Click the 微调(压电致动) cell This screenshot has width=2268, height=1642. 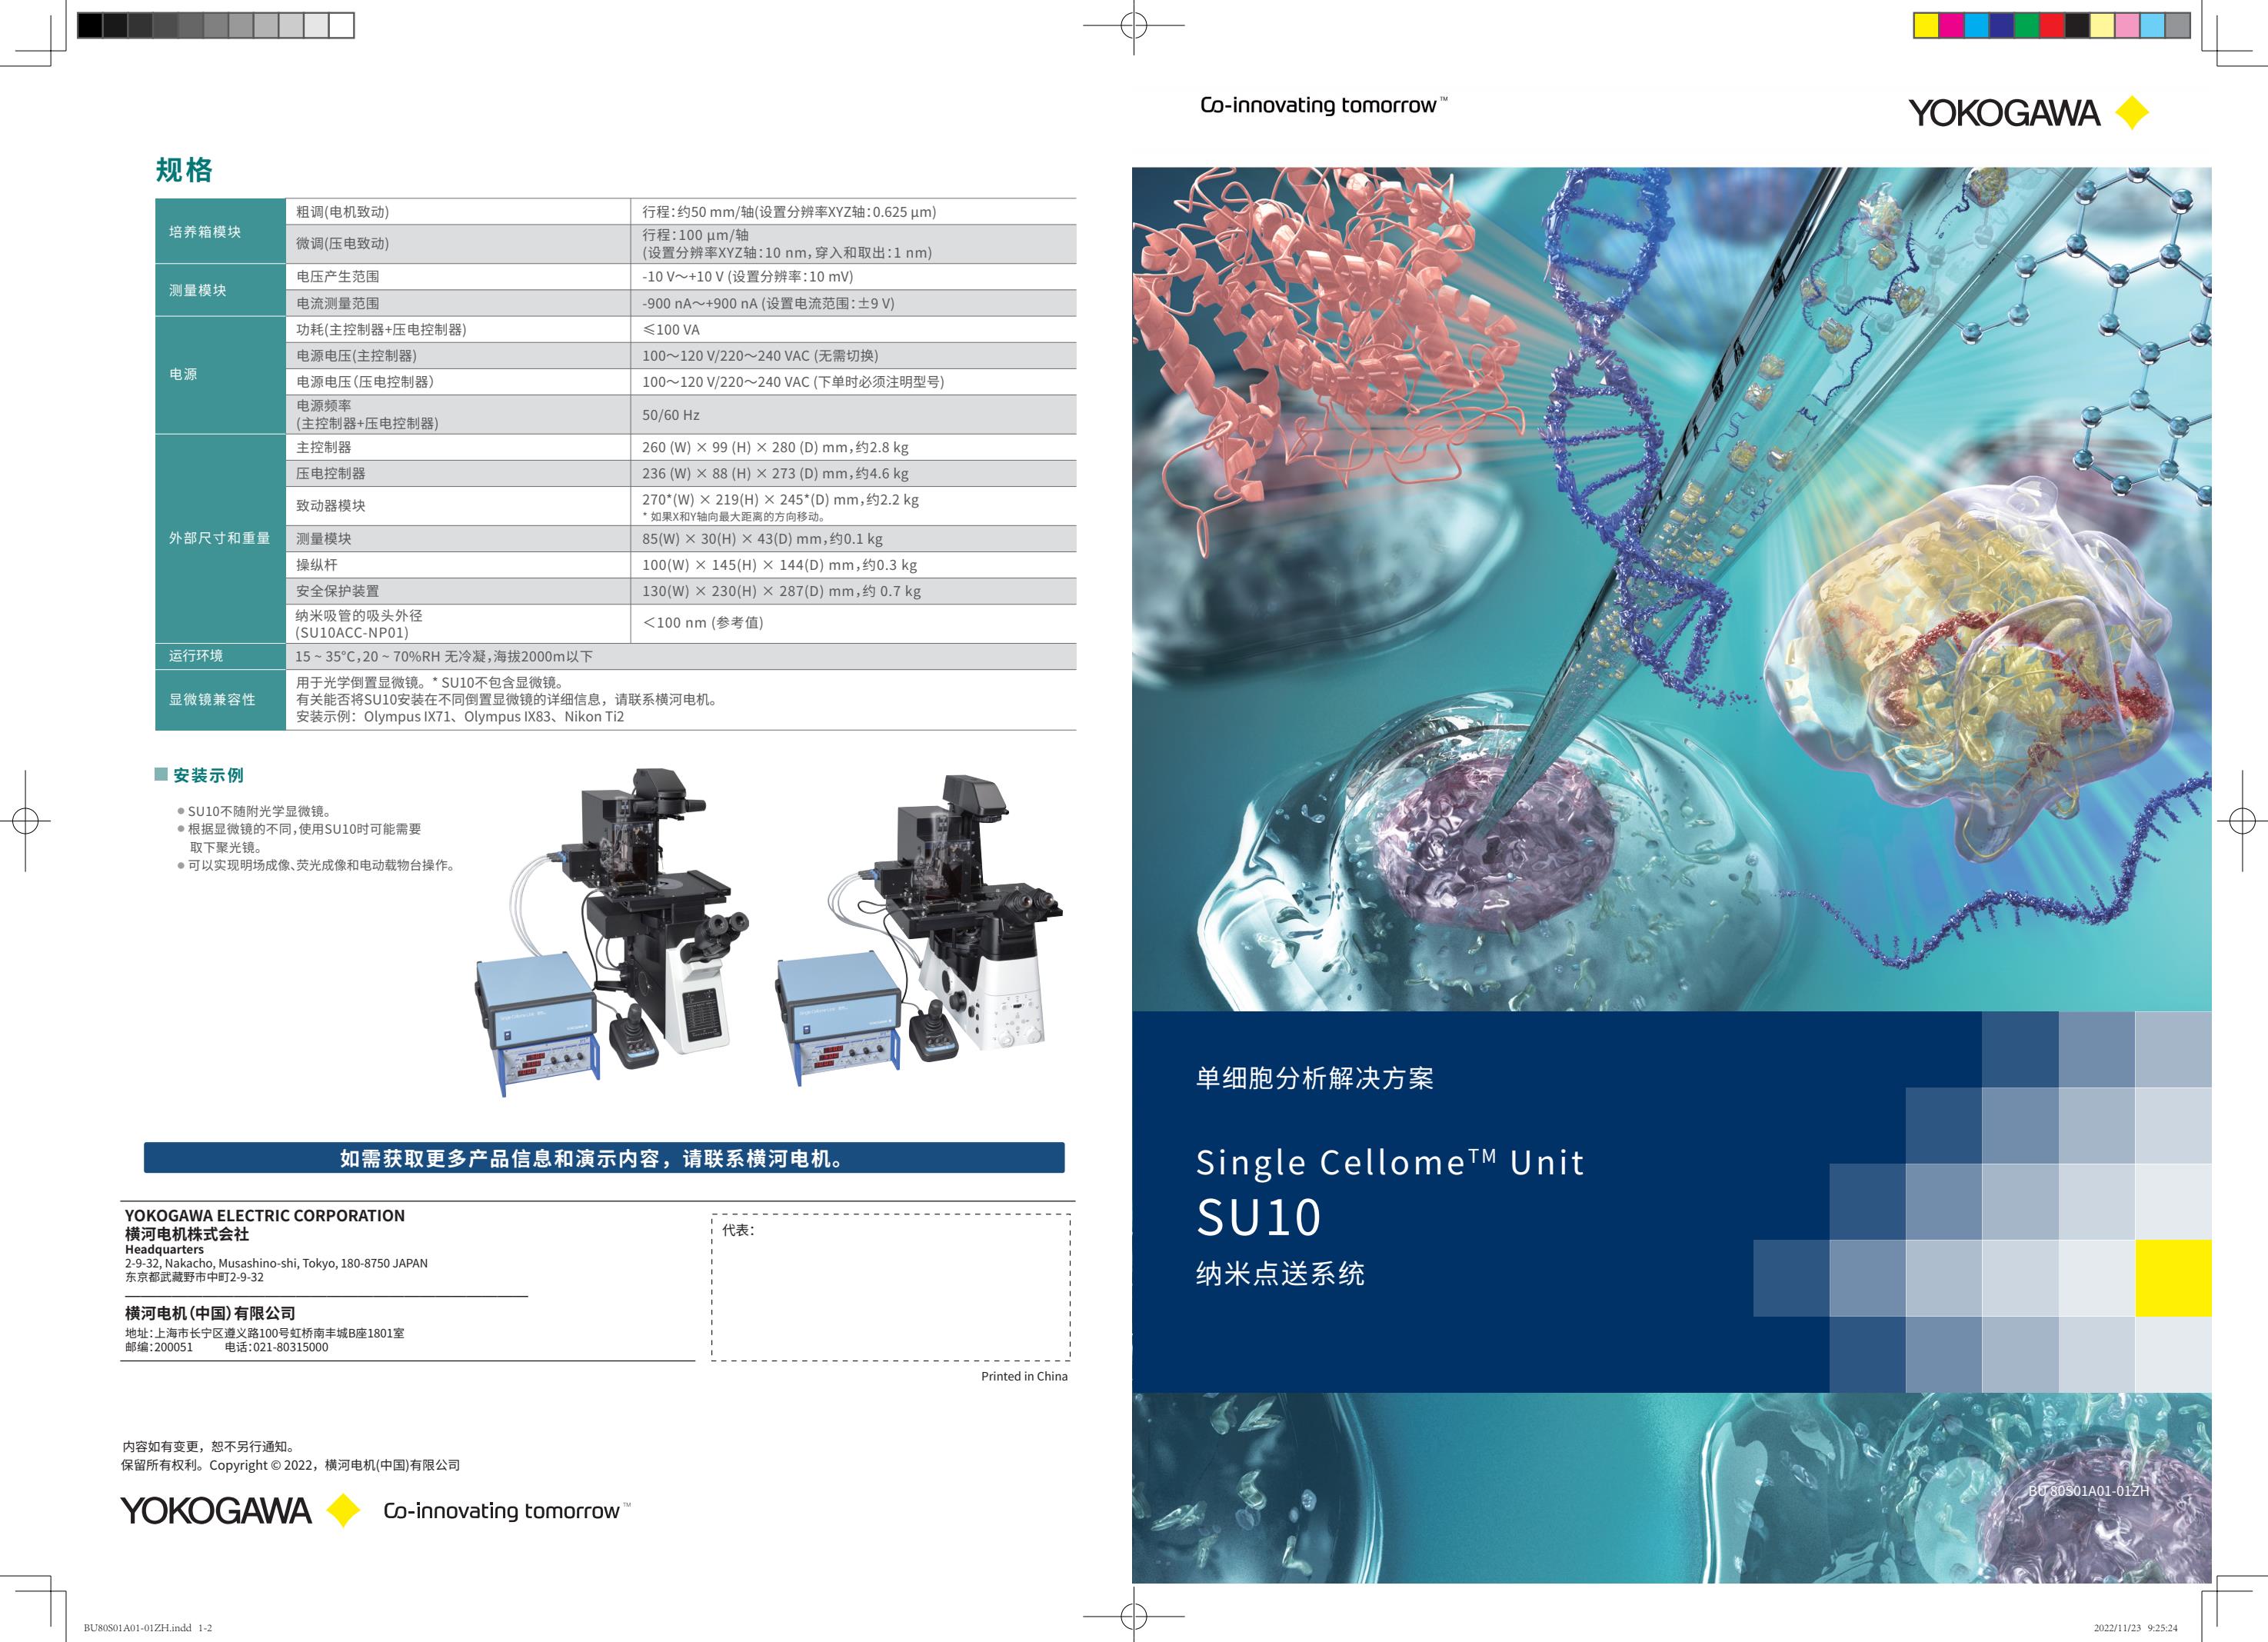[x=458, y=244]
